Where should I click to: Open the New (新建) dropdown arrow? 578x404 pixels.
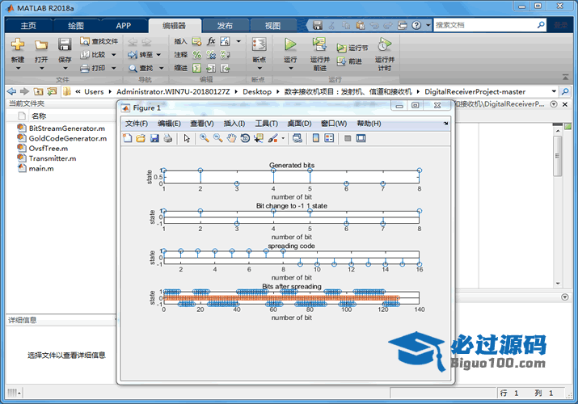pyautogui.click(x=18, y=68)
